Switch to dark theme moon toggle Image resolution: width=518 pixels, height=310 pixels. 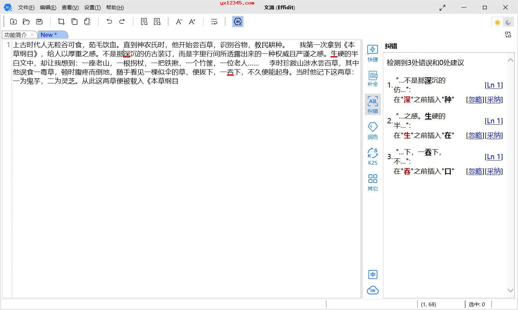[x=508, y=22]
